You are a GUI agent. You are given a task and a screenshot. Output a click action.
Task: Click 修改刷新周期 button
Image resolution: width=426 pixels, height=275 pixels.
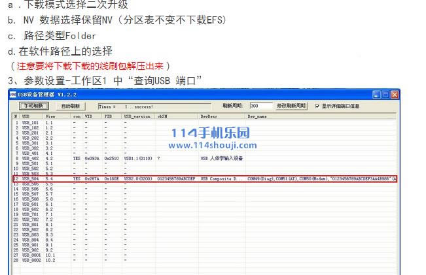point(291,106)
